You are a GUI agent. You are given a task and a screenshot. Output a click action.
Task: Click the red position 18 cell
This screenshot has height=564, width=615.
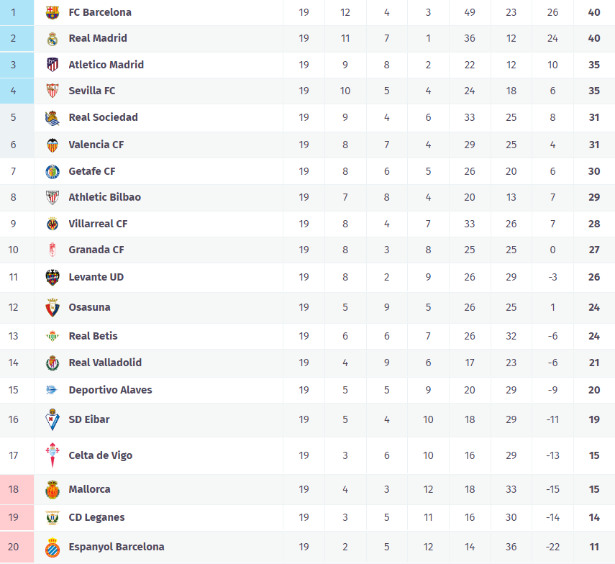tap(14, 489)
